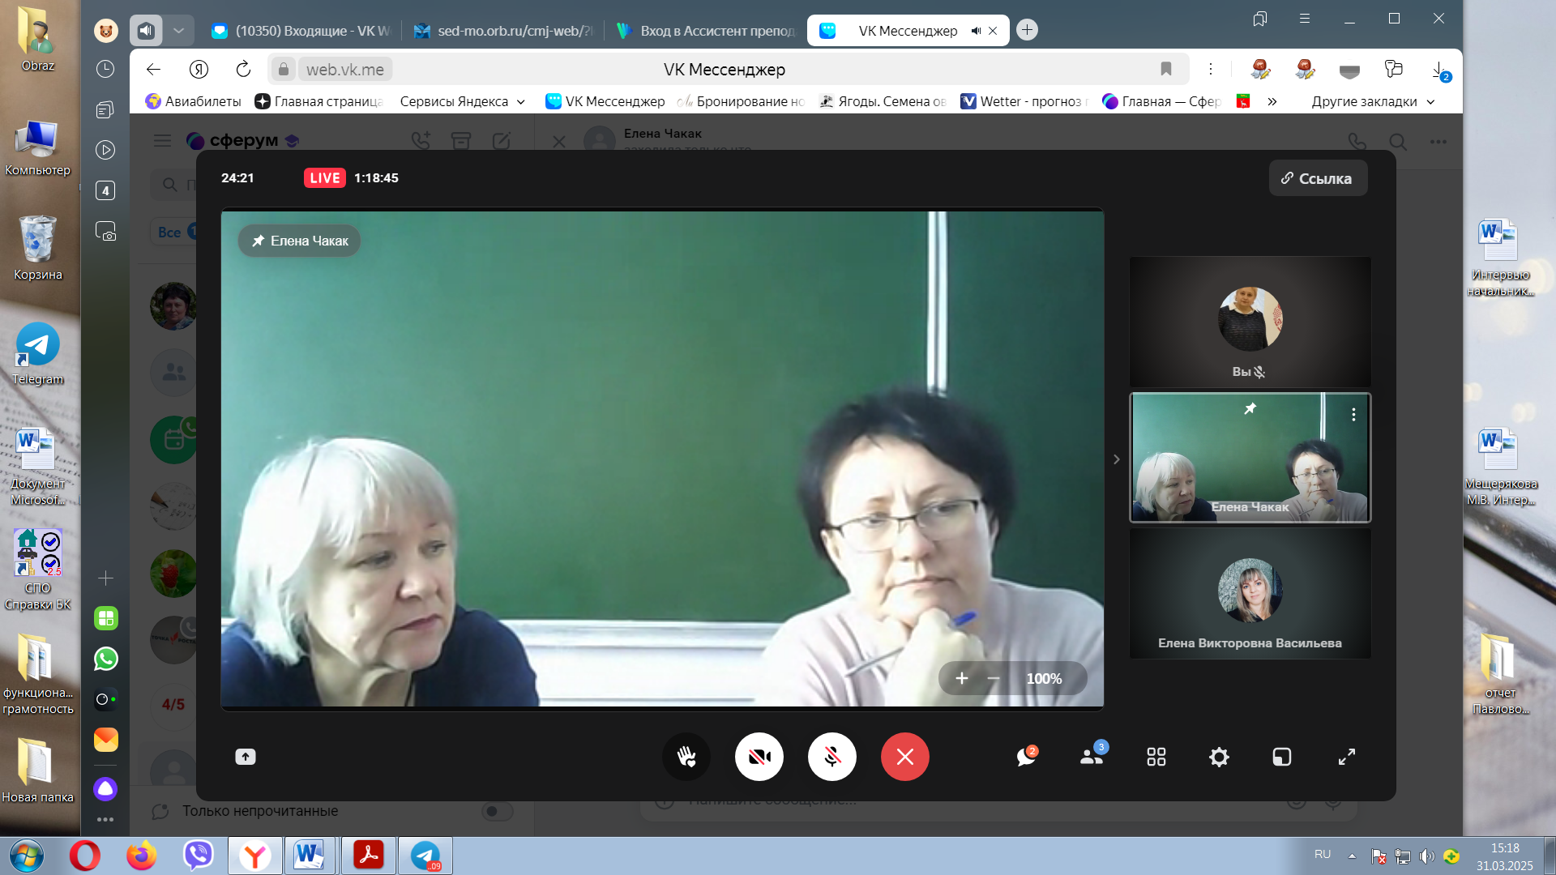Switch to Вход в Ассистент преподавателя tab

(x=707, y=31)
